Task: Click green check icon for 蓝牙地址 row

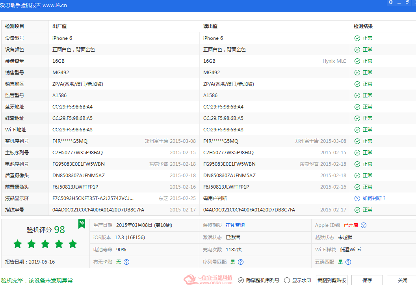Action: click(x=357, y=107)
